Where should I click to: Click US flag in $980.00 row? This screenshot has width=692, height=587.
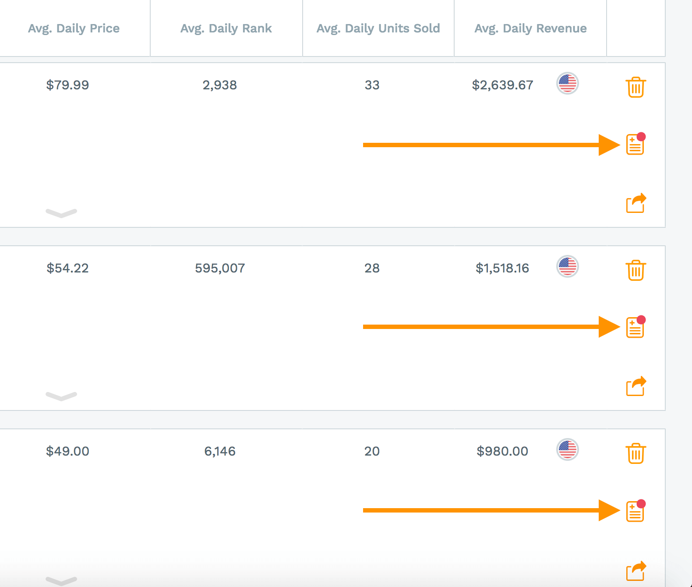tap(568, 449)
